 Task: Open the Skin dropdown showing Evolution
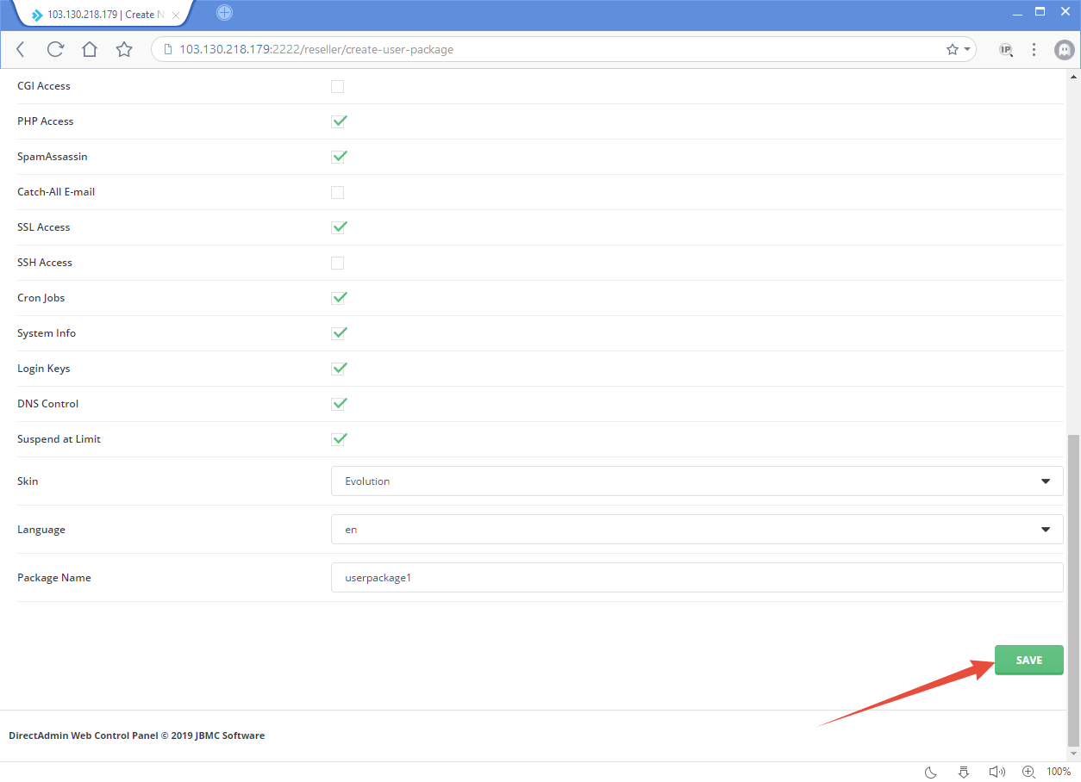[697, 481]
